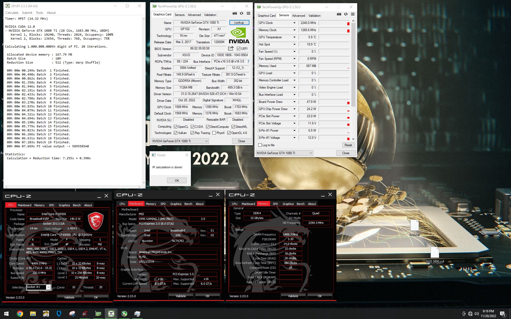Open the green GPU-Z card taskbar icon
The height and width of the screenshot is (319, 511).
pos(98,314)
